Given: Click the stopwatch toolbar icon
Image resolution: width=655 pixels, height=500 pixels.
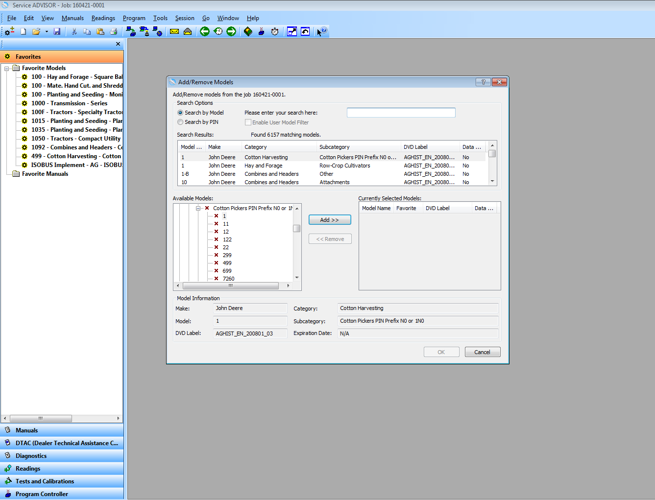Looking at the screenshot, I should pyautogui.click(x=275, y=31).
